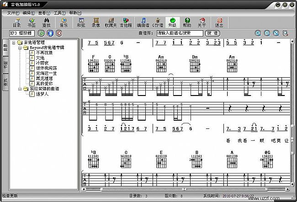Screen dimensions: 297x202
Task: Select the 我经常弹的曲谱 folder label
Action: pos(44,89)
